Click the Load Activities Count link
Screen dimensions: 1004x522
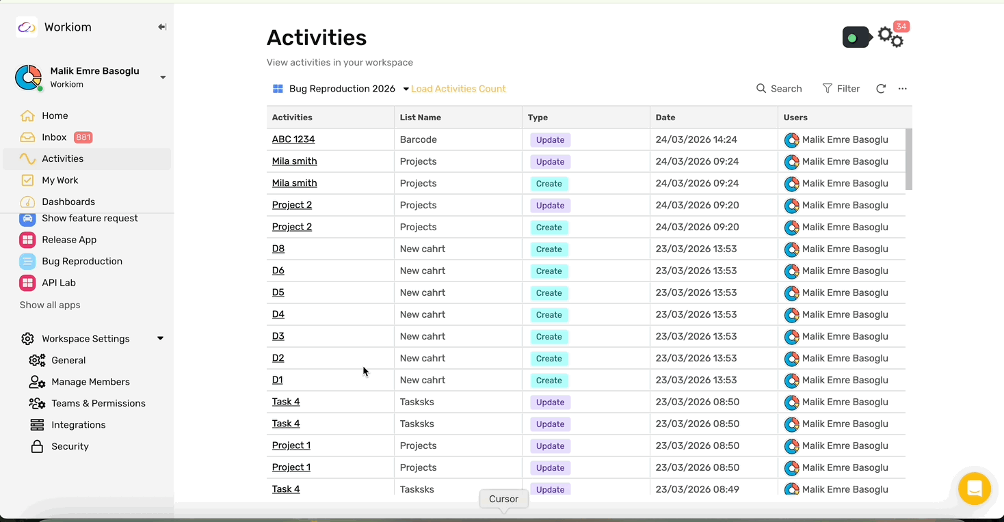(458, 89)
